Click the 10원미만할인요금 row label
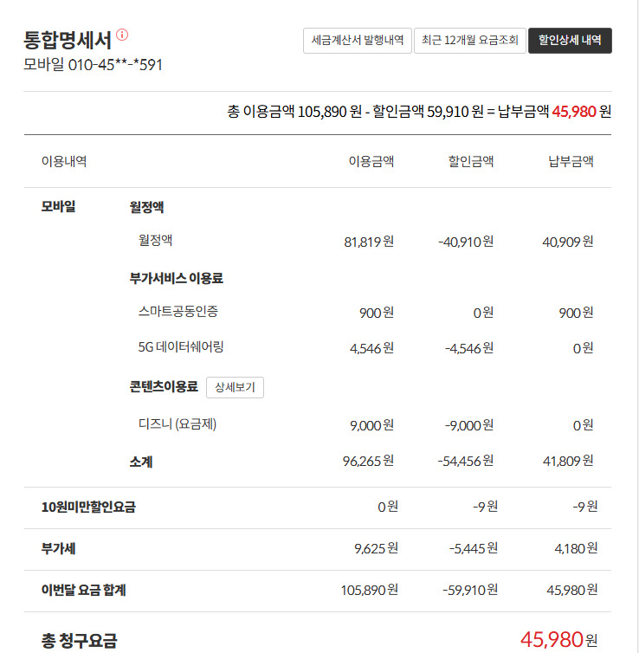 point(88,507)
